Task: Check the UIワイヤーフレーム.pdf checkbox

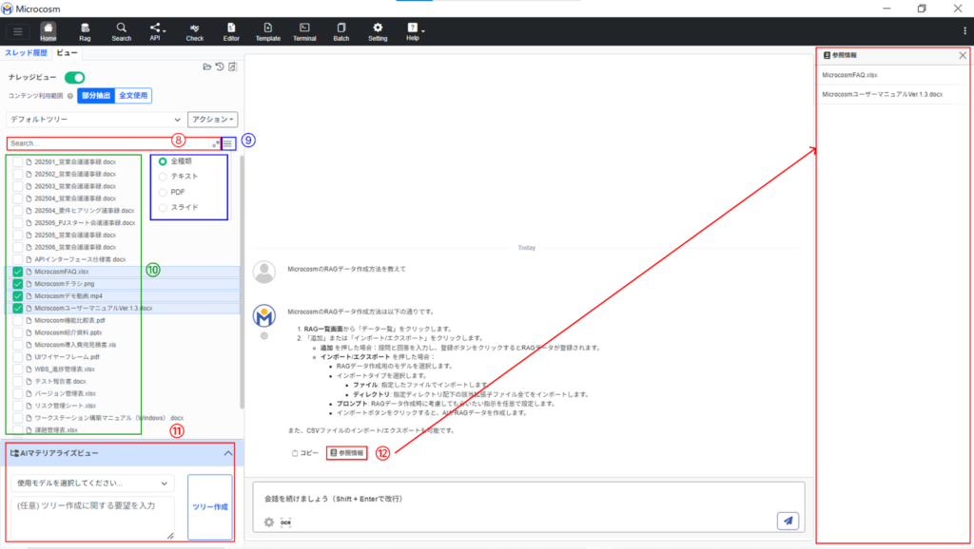Action: point(17,357)
